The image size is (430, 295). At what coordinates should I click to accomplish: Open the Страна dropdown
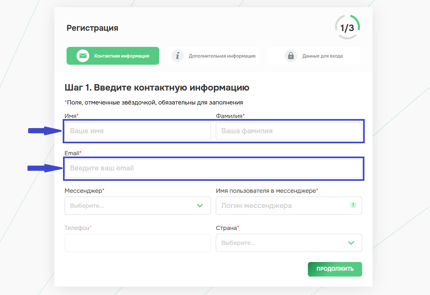(289, 243)
